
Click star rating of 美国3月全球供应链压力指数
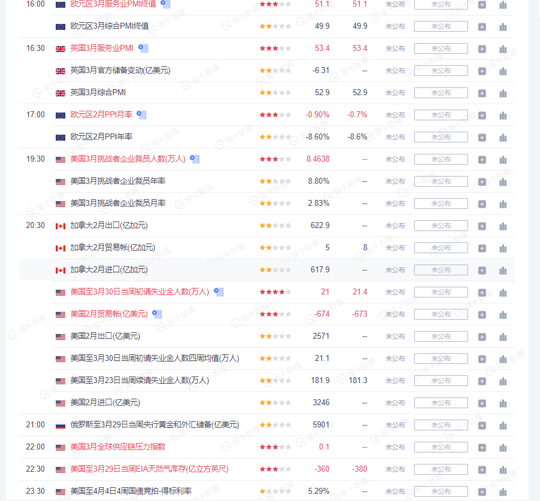[275, 447]
